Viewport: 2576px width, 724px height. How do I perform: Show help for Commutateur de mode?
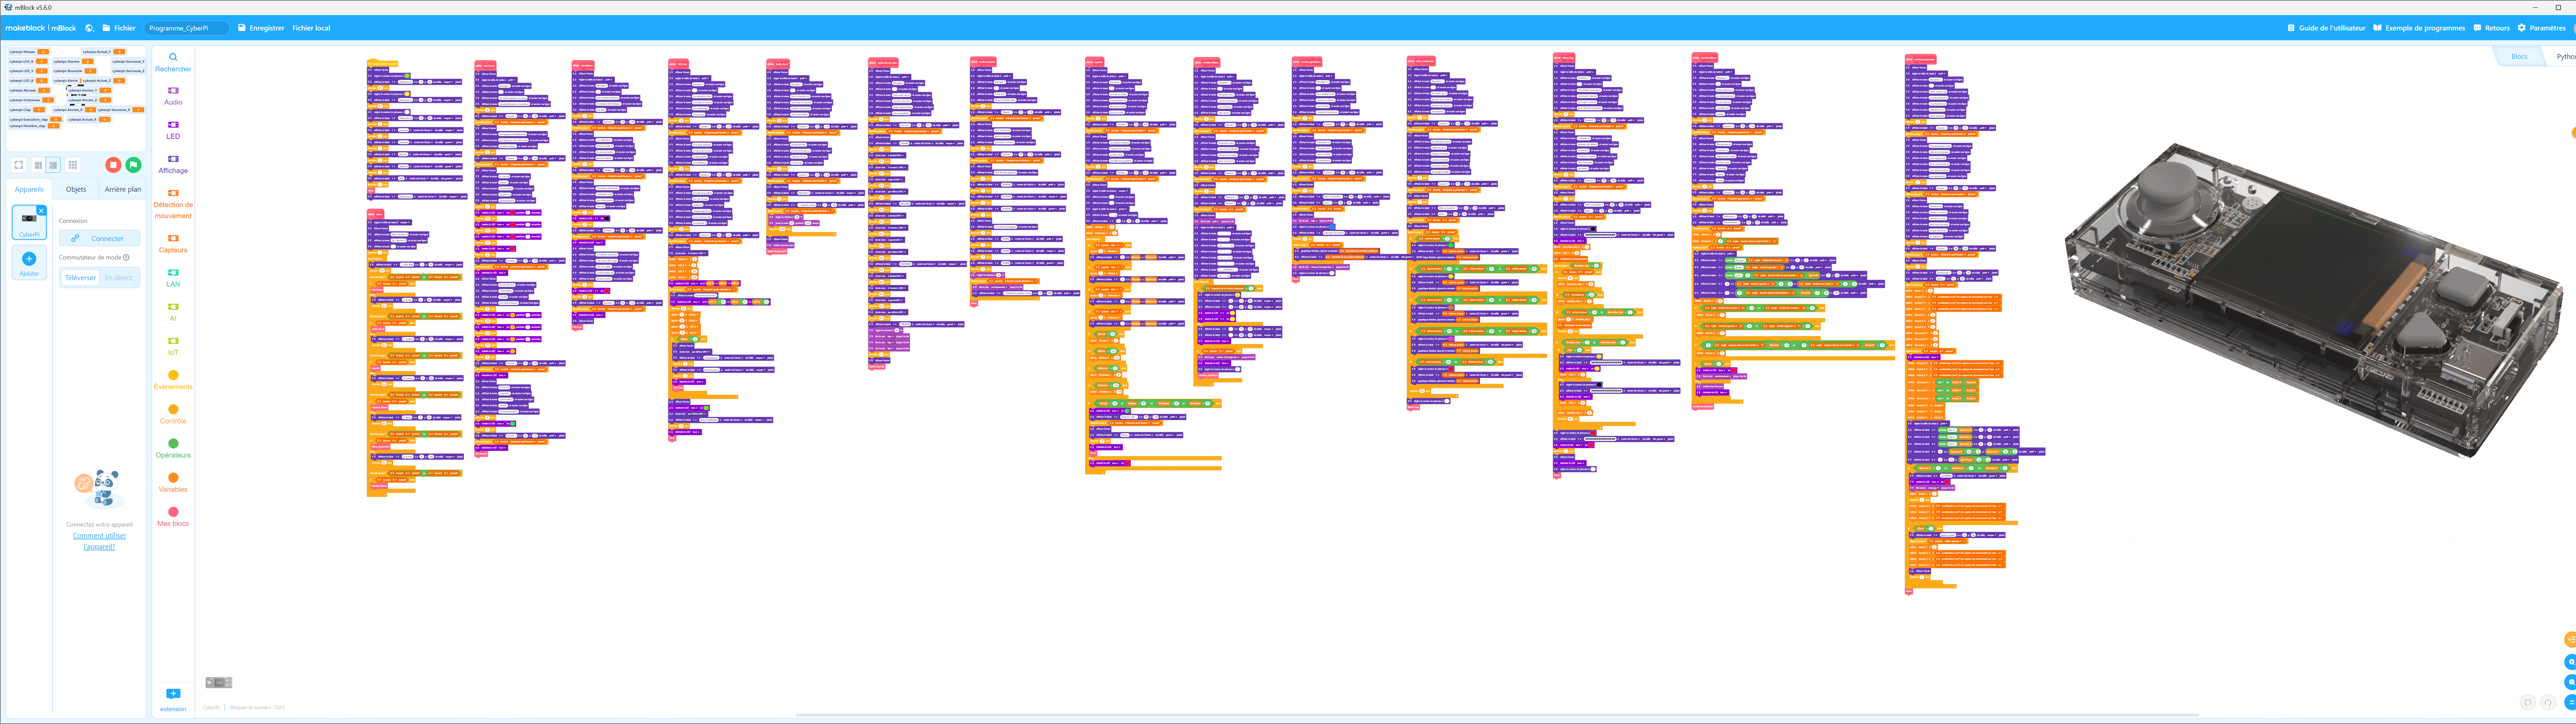[126, 258]
